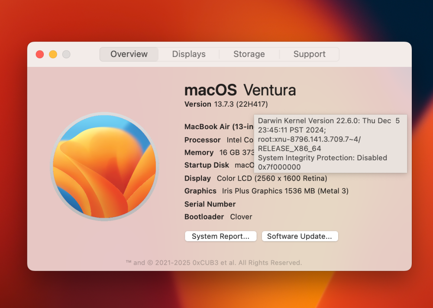433x308 pixels.
Task: Click the Version 13.7.3 (22H417) text
Action: tap(226, 104)
